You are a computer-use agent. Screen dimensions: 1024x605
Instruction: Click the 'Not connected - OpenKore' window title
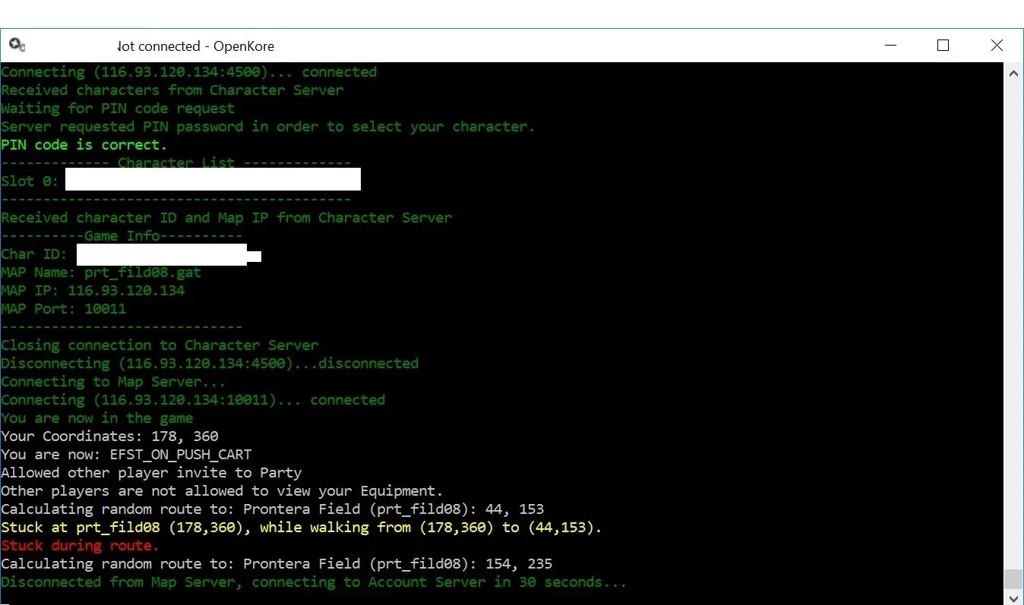coord(196,46)
